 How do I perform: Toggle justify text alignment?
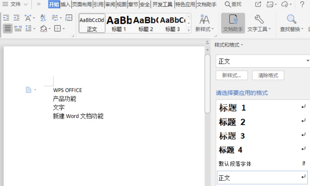click(8, 28)
